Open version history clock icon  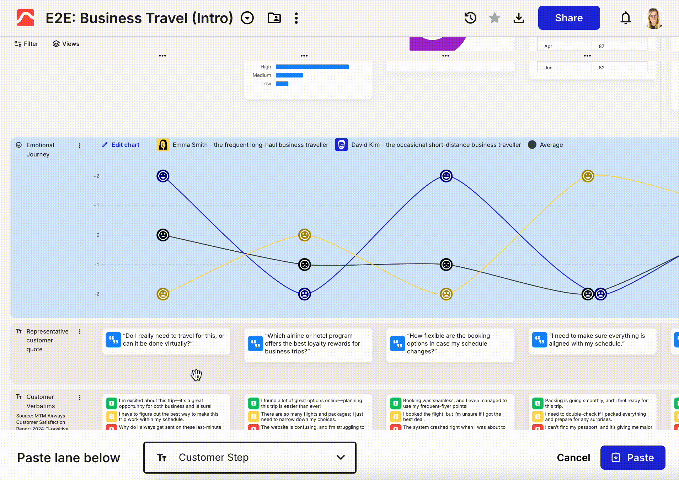point(470,18)
